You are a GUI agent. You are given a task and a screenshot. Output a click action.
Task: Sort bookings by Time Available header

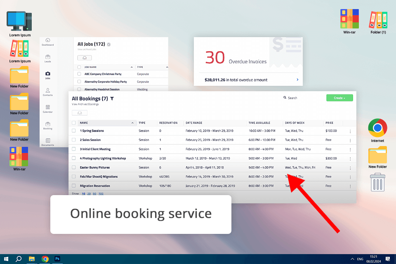259,123
